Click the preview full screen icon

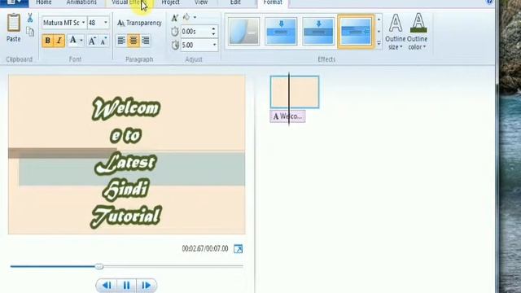[239, 249]
